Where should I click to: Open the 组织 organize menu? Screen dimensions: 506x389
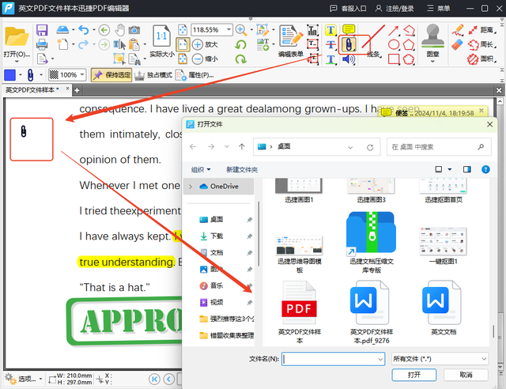click(200, 169)
